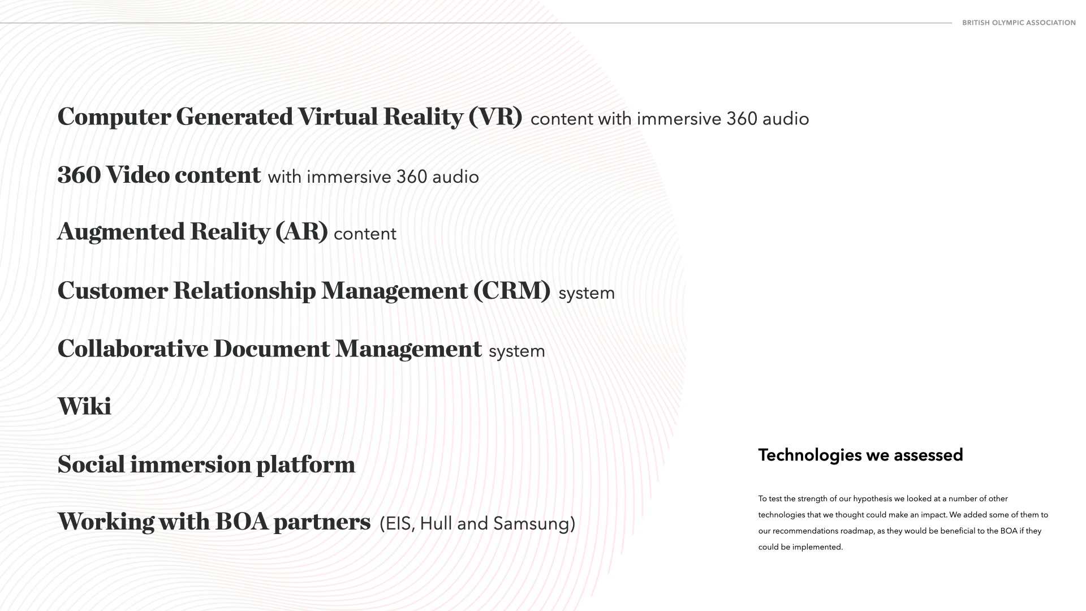Click '(EIS, Hull and Samsung)' text
Viewport: 1086px width, 611px height.
coord(477,524)
